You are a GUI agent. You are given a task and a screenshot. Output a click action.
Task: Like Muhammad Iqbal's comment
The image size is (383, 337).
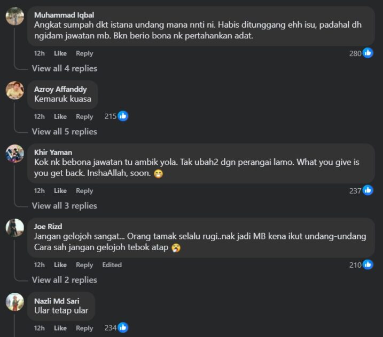(x=60, y=53)
